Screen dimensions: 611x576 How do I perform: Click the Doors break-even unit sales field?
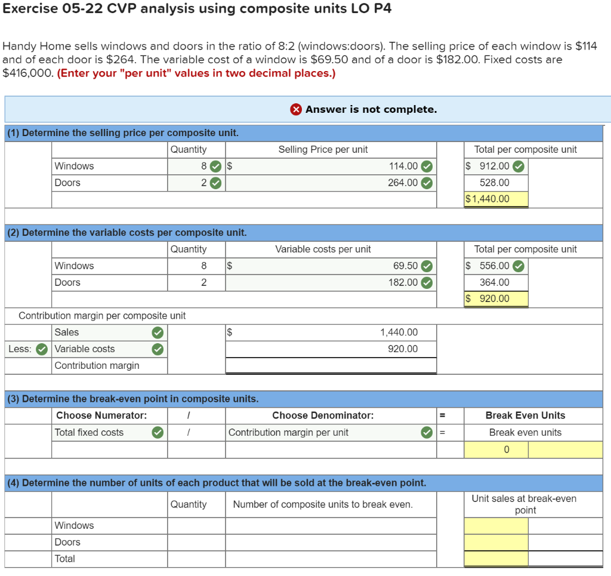[x=496, y=542]
